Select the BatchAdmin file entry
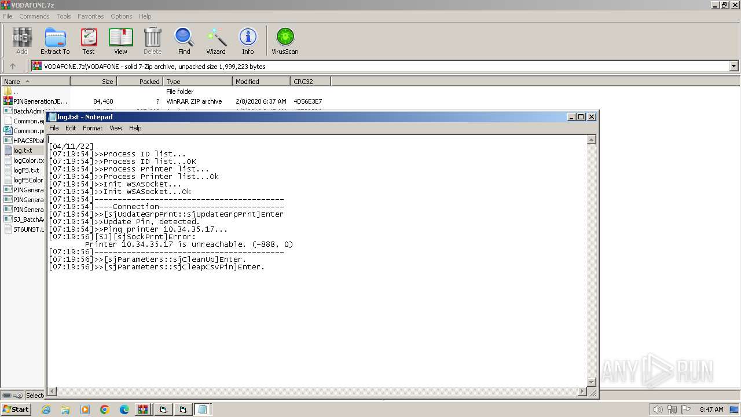Image resolution: width=741 pixels, height=417 pixels. [24, 111]
